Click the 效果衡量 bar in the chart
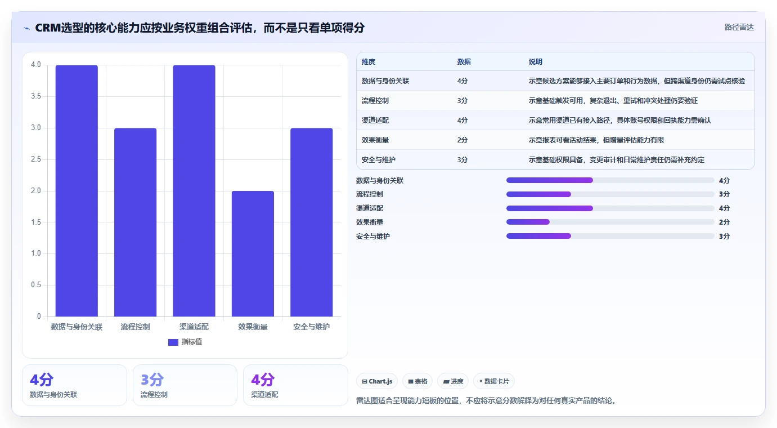The image size is (777, 428). pyautogui.click(x=253, y=254)
